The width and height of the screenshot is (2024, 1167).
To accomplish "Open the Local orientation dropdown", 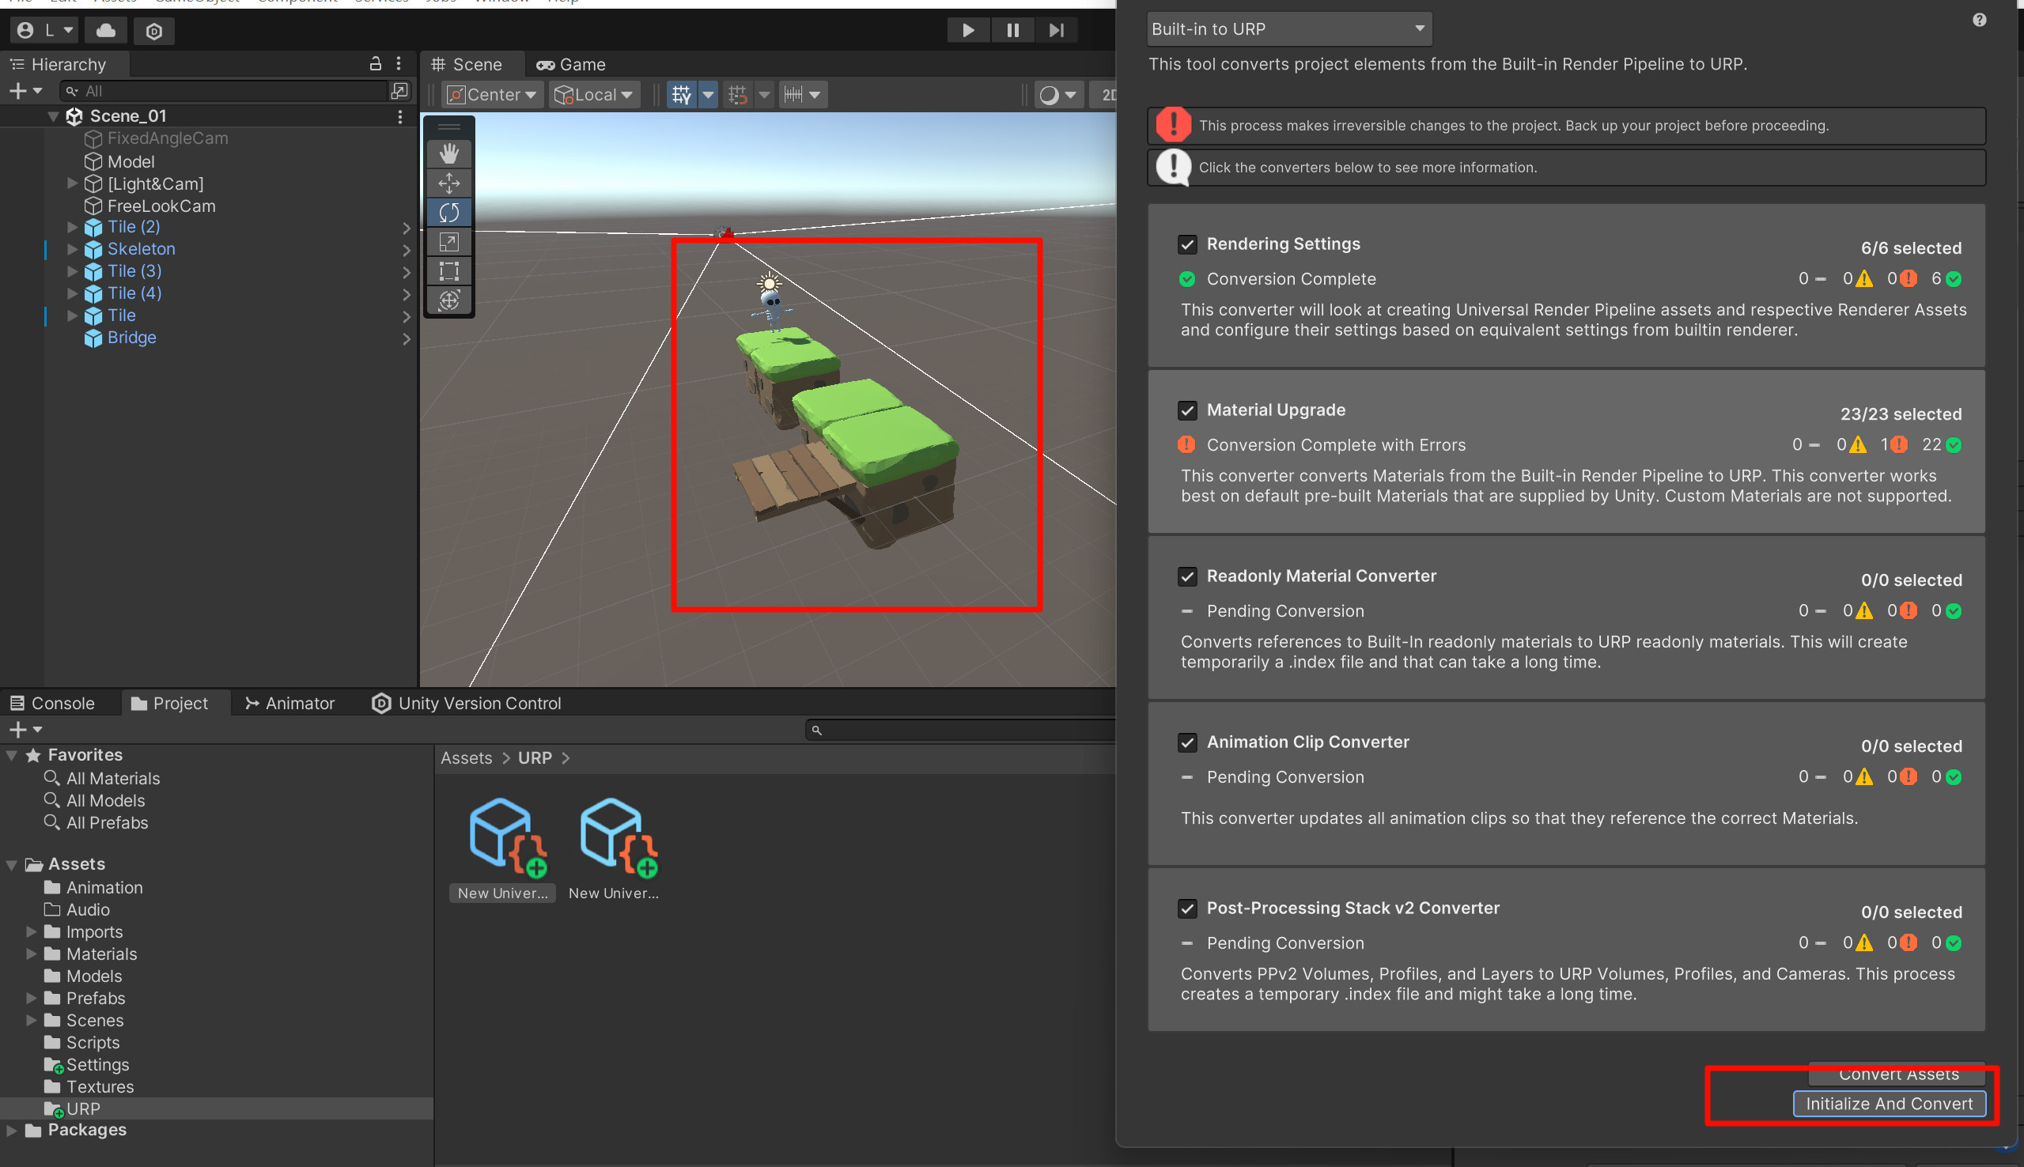I will [x=594, y=95].
